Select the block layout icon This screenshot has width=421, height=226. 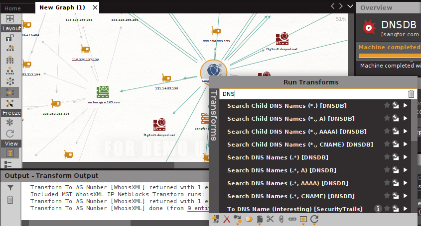[10, 60]
